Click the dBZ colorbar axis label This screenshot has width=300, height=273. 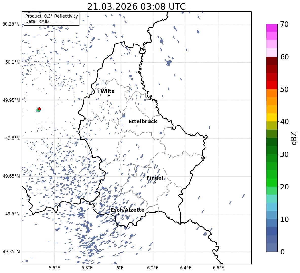coord(294,138)
